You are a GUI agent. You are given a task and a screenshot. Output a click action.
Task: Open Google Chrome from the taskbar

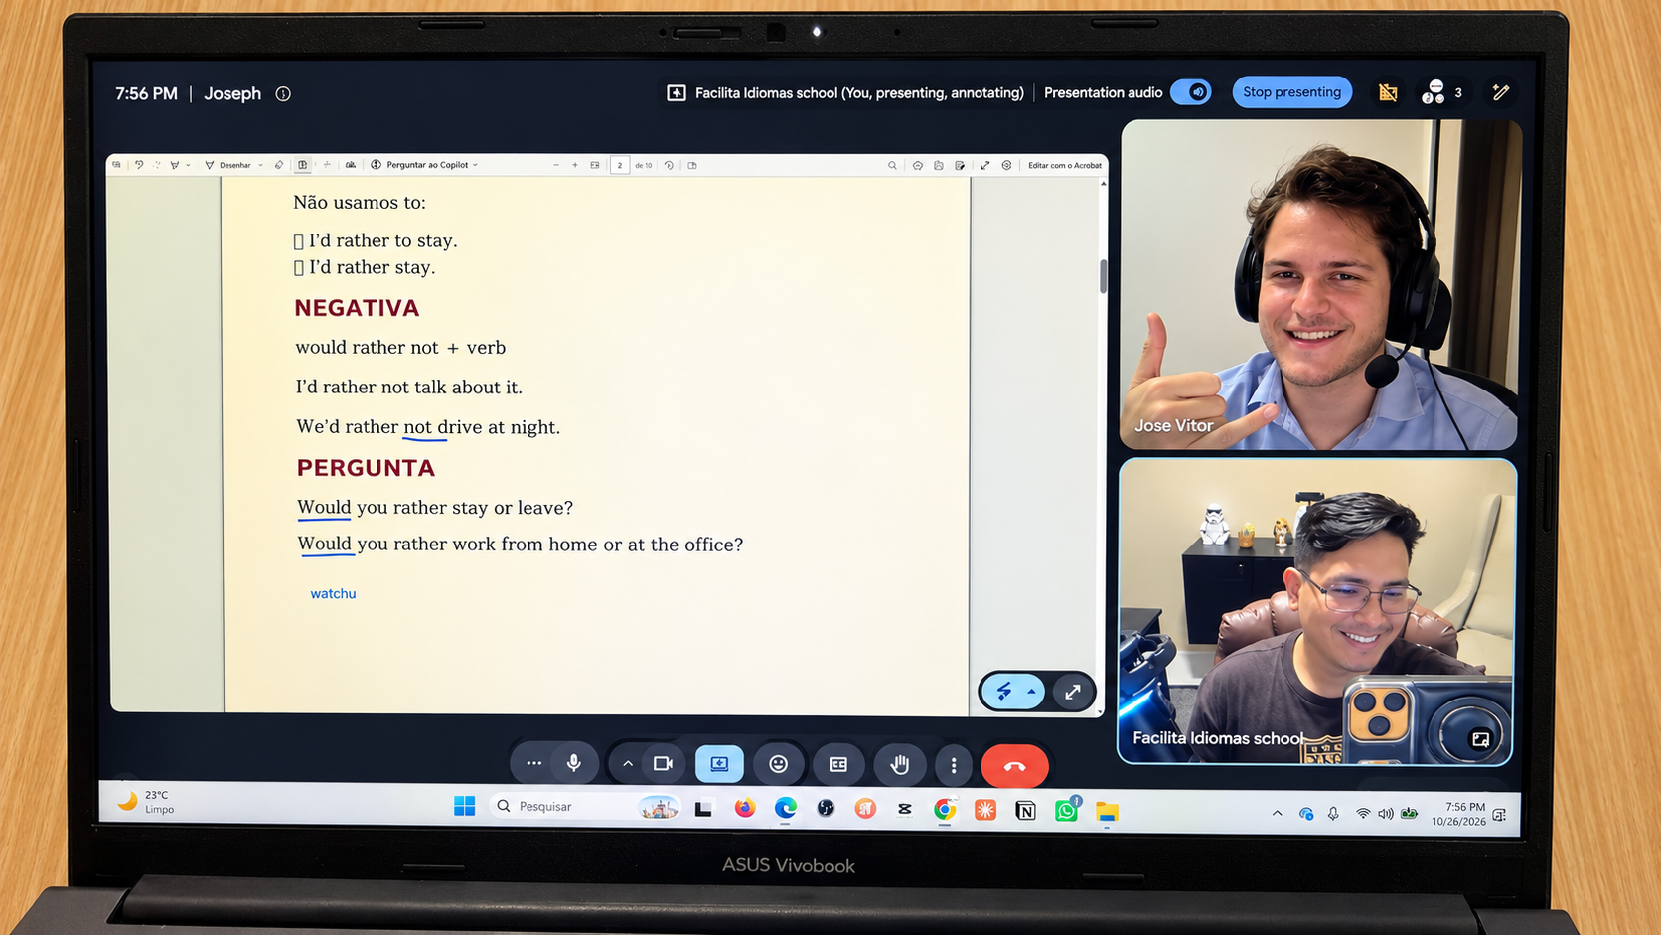[x=945, y=810]
